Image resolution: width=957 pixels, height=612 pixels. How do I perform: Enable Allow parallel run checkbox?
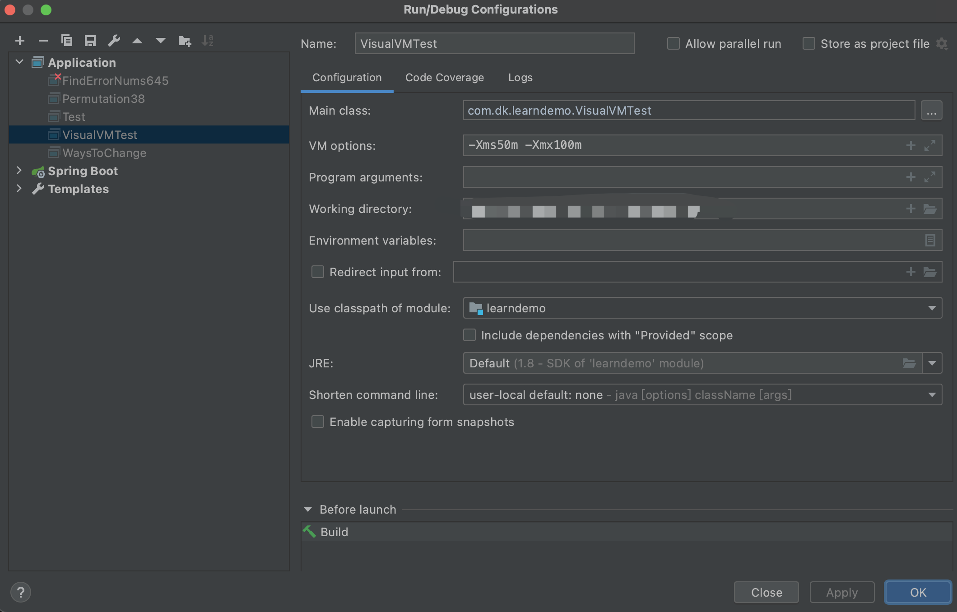coord(674,44)
